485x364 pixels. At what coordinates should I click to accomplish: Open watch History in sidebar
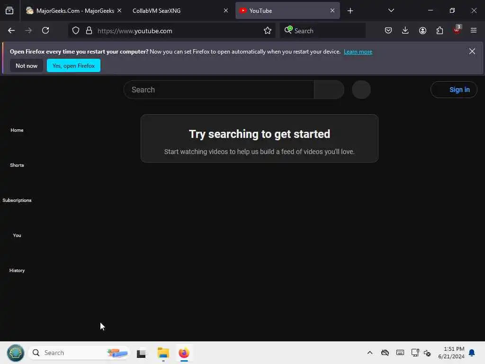(17, 271)
